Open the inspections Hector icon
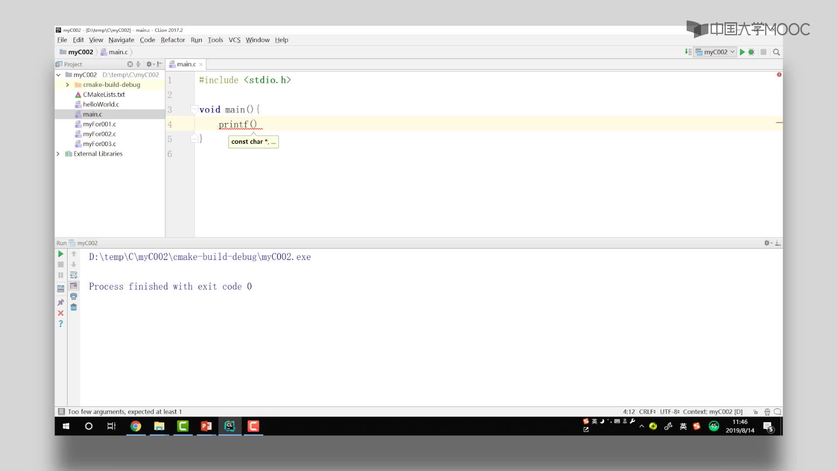 point(767,412)
